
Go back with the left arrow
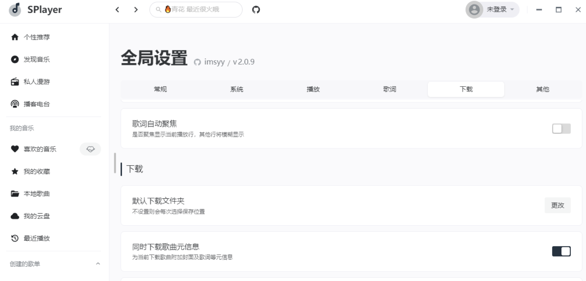pos(117,10)
